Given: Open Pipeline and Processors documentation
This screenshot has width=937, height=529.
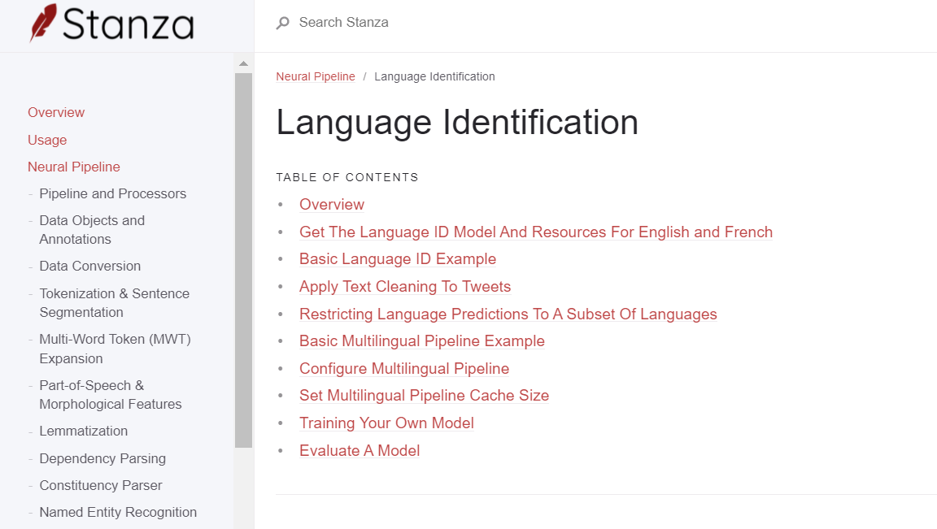Looking at the screenshot, I should point(112,193).
